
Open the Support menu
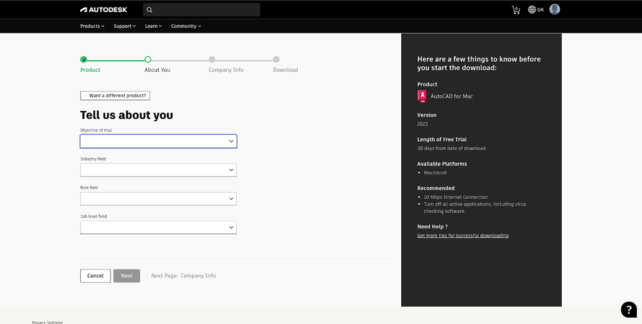pyautogui.click(x=125, y=26)
